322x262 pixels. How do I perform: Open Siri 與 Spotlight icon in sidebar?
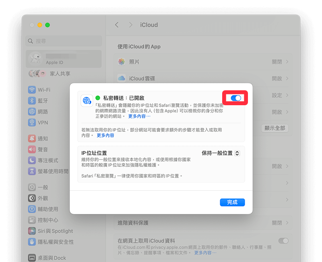click(32, 231)
